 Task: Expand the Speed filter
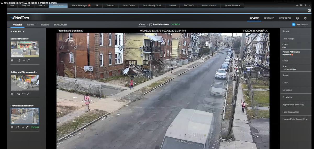[x=296, y=75]
